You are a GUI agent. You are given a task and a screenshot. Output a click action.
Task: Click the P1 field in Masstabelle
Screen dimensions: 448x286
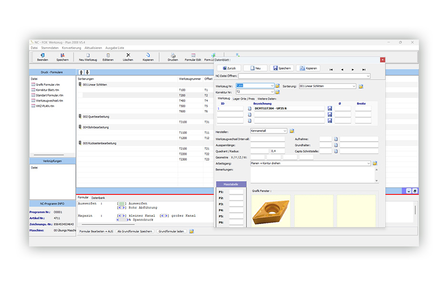click(x=236, y=192)
